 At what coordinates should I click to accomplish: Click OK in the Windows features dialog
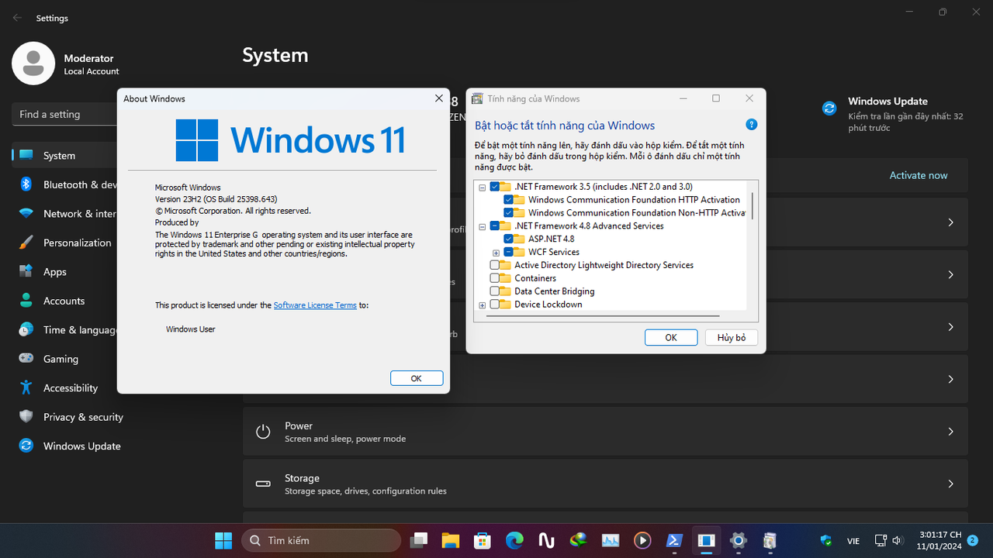[x=671, y=337]
